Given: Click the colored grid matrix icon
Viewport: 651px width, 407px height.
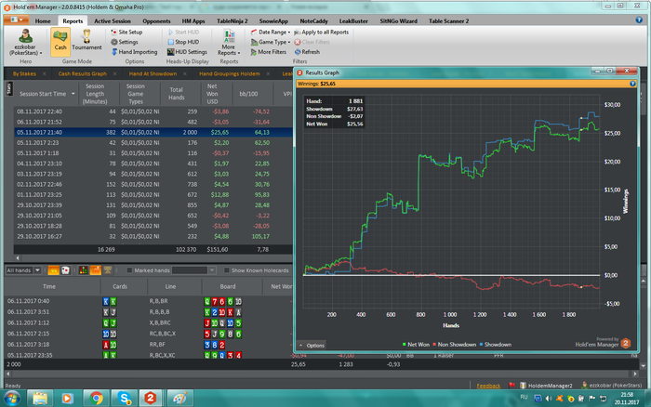Looking at the screenshot, I should [83, 270].
